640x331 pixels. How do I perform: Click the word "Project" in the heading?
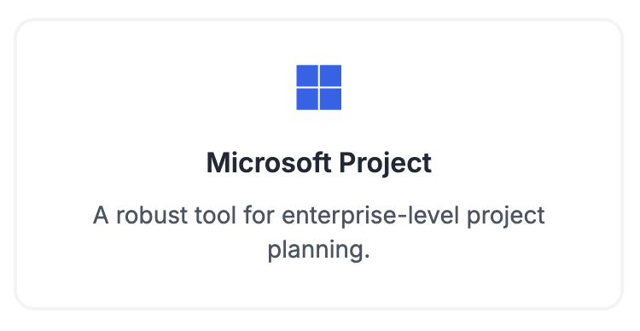(386, 164)
